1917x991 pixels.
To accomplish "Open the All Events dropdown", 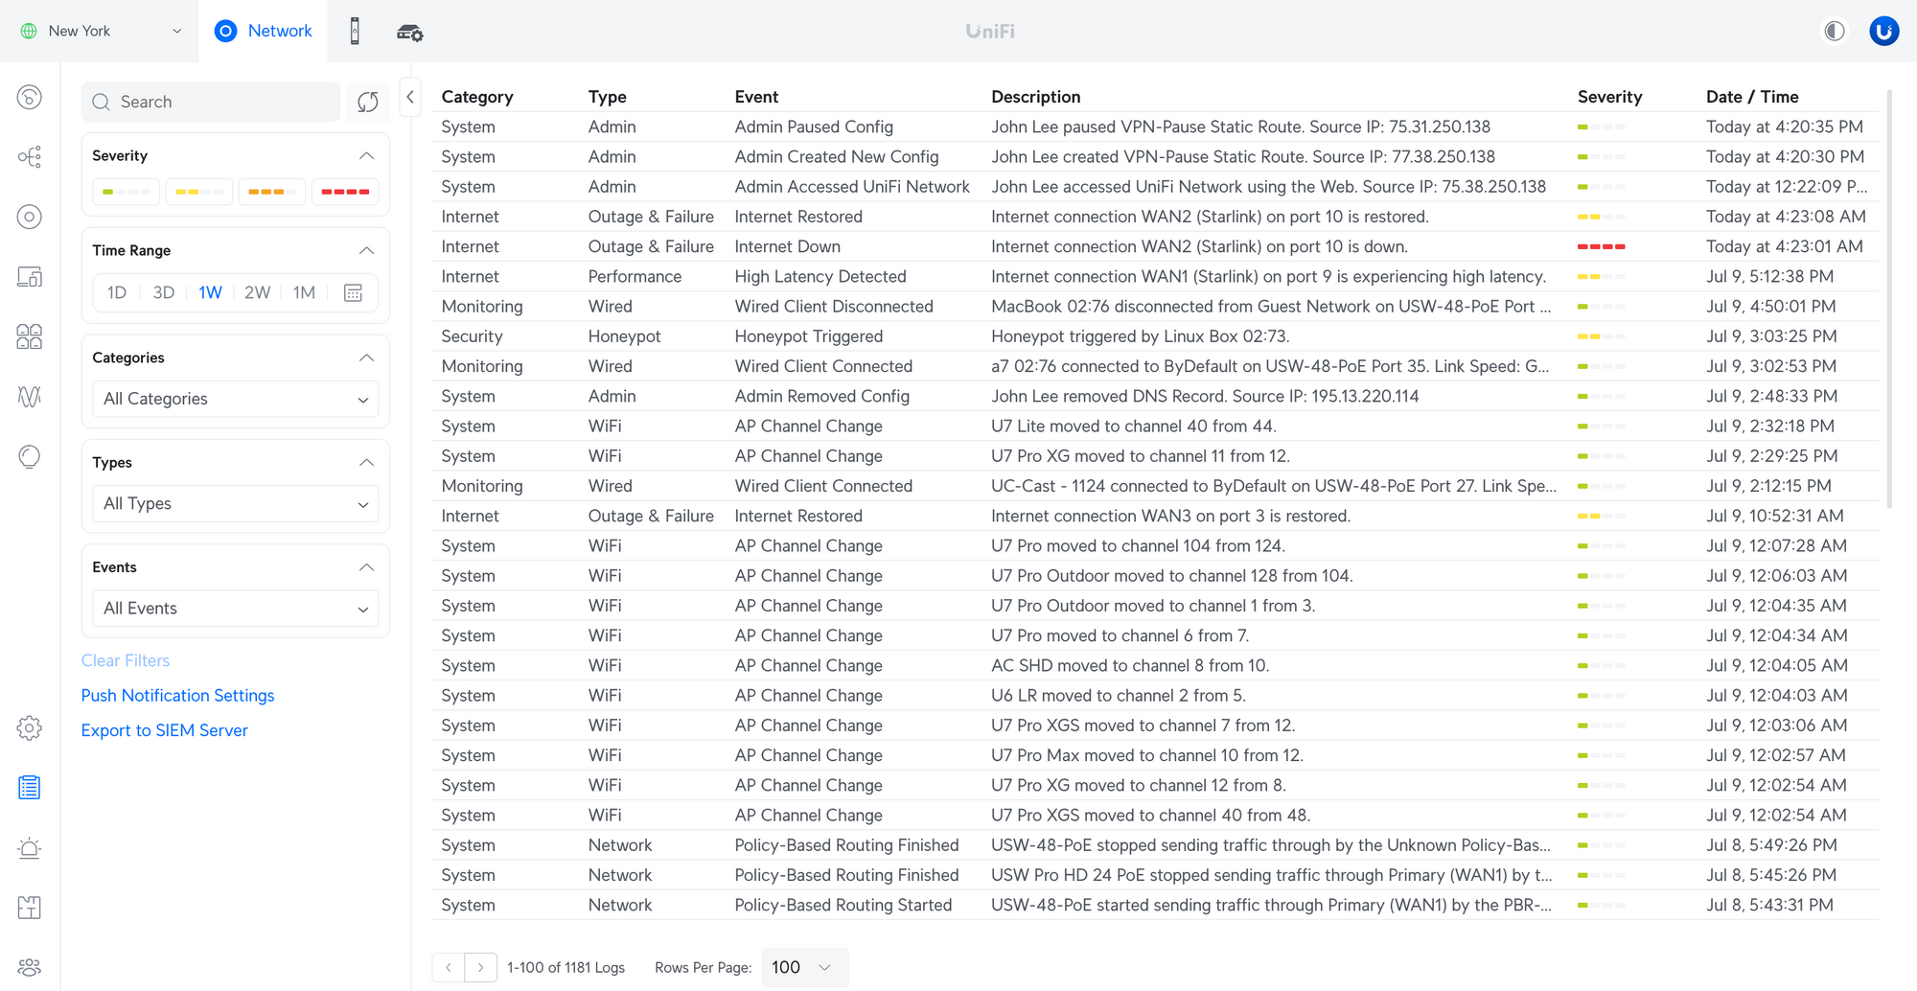I will pyautogui.click(x=236, y=609).
